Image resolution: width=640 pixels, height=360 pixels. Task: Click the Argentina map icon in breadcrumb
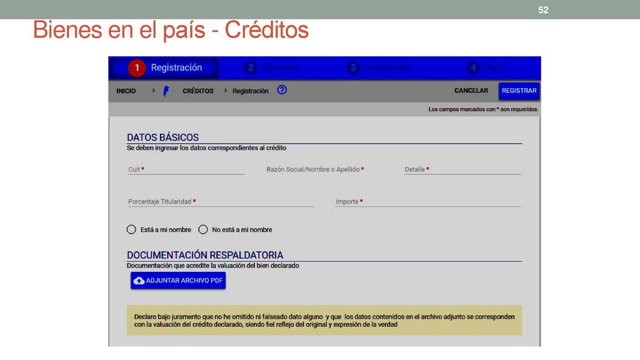point(166,91)
